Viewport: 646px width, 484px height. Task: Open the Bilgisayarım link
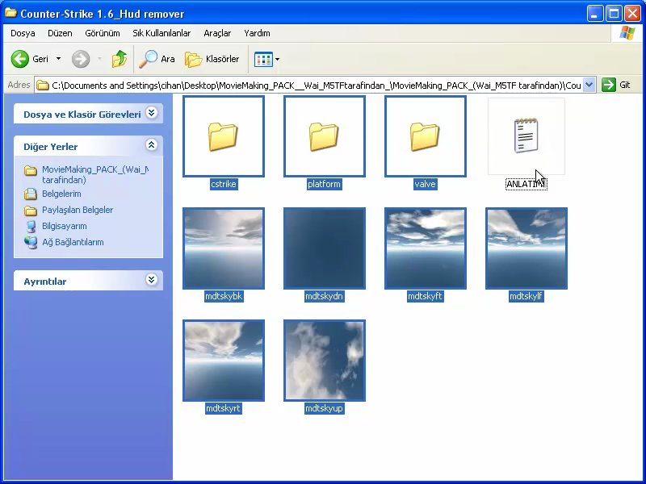(65, 226)
